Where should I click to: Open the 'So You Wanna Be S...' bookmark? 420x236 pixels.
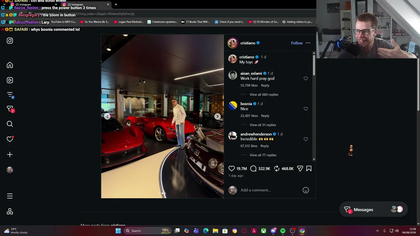[94, 22]
